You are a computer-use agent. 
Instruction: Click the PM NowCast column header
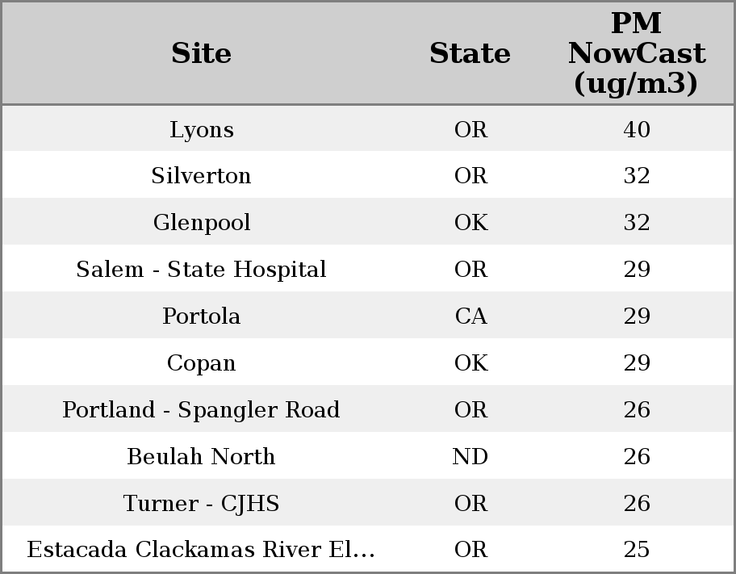click(x=636, y=53)
